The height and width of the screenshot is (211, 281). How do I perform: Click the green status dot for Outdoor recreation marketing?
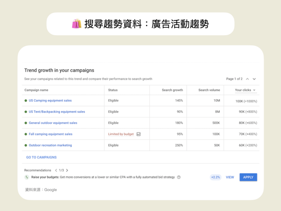click(x=26, y=145)
